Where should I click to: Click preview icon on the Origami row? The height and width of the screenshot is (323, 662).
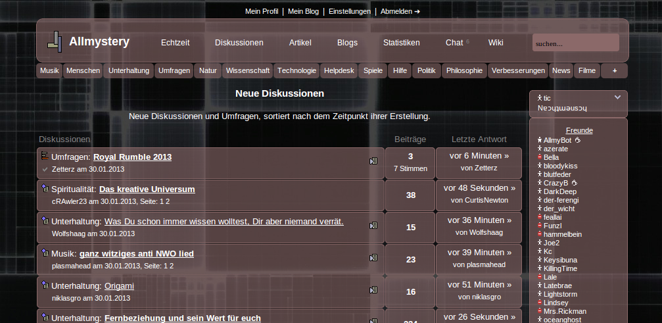coord(373,289)
